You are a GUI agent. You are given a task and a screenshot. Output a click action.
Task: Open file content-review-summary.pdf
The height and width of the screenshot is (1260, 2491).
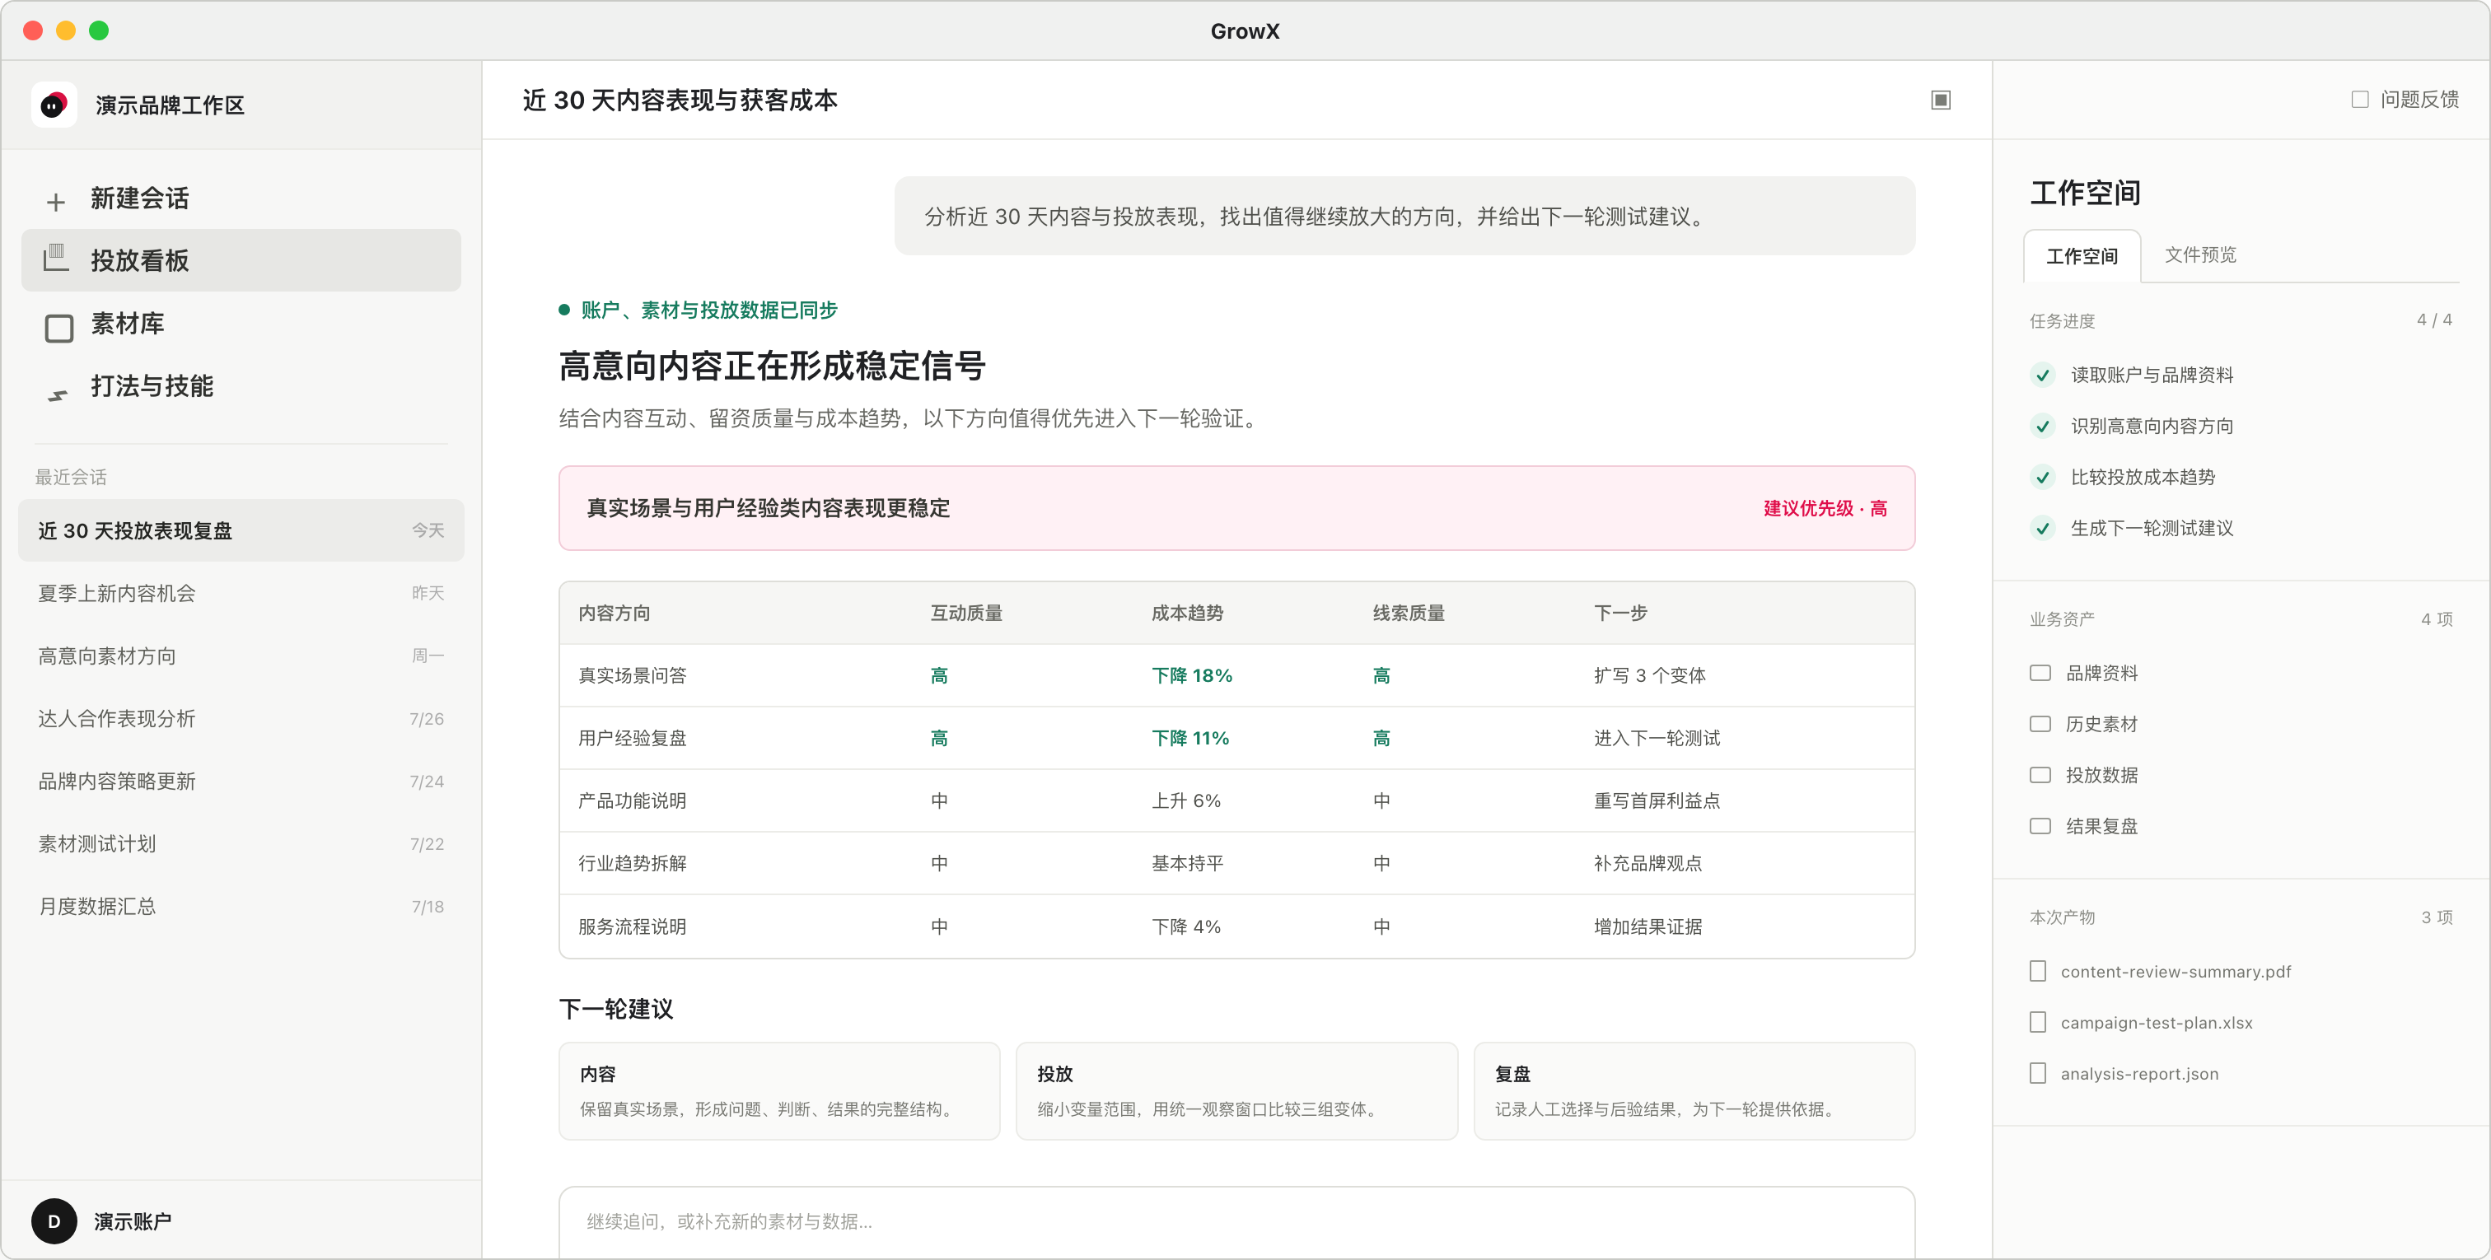tap(2175, 972)
